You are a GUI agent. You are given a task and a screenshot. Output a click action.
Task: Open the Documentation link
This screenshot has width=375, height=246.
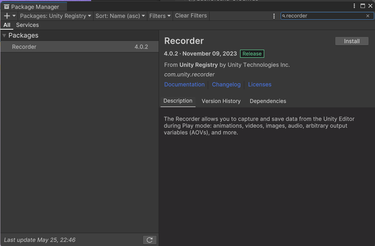click(x=184, y=85)
